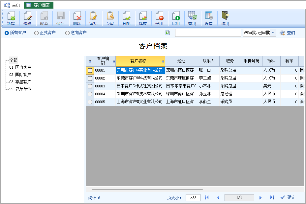Click the 页大小 input showing 500
This screenshot has width=306, height=204.
pos(193,197)
